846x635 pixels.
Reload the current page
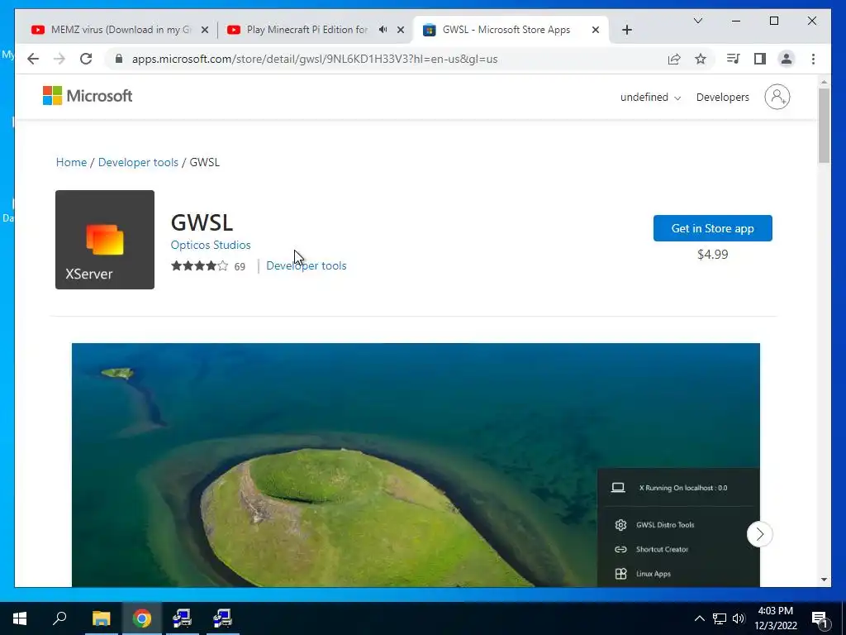[x=86, y=59]
